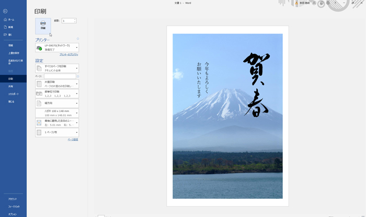The image size is (366, 217).
Task: Click the ページ range input field
Action: [60, 76]
